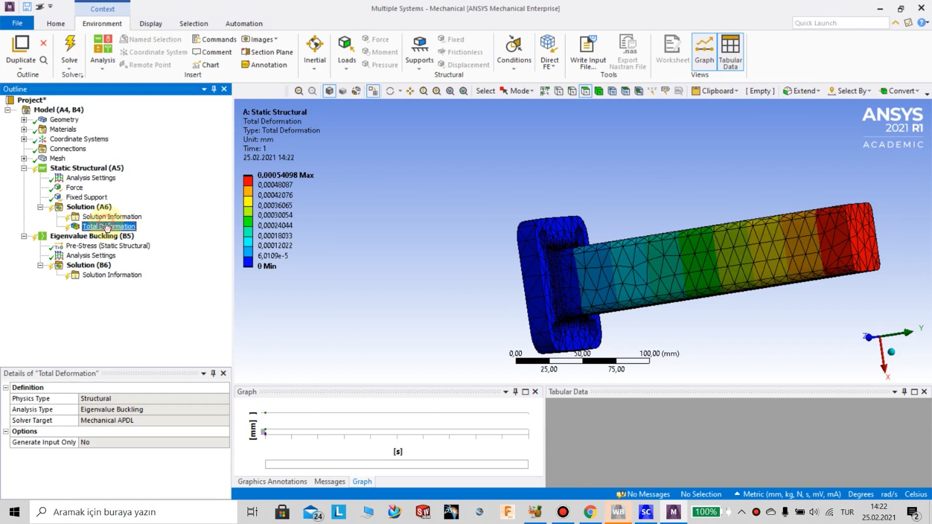Open the Messages tab below the graph
The height and width of the screenshot is (524, 932).
[x=329, y=481]
